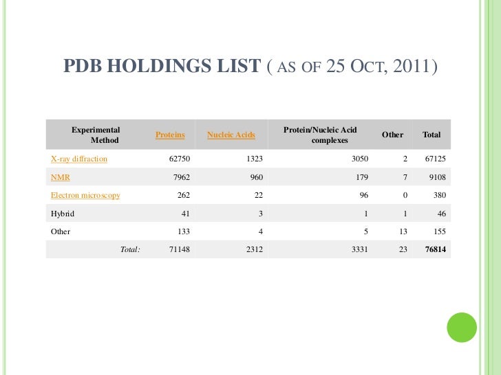
Task: Open the Proteins column link
Action: coord(170,135)
